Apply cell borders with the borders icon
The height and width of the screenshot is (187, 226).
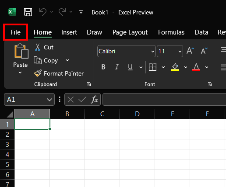tap(152, 67)
